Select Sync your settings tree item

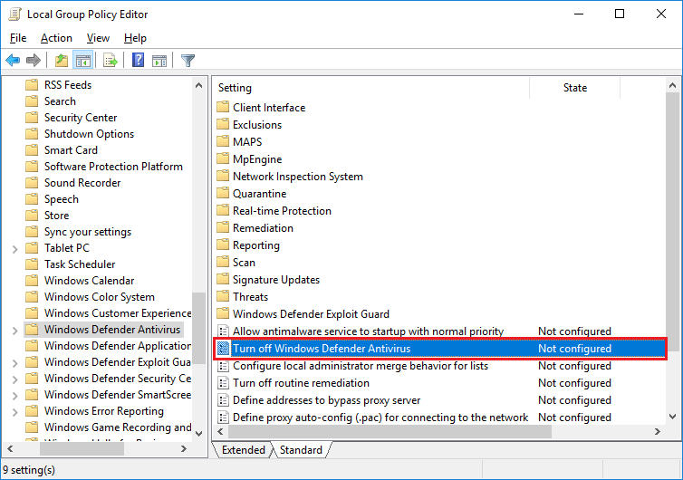pyautogui.click(x=88, y=232)
